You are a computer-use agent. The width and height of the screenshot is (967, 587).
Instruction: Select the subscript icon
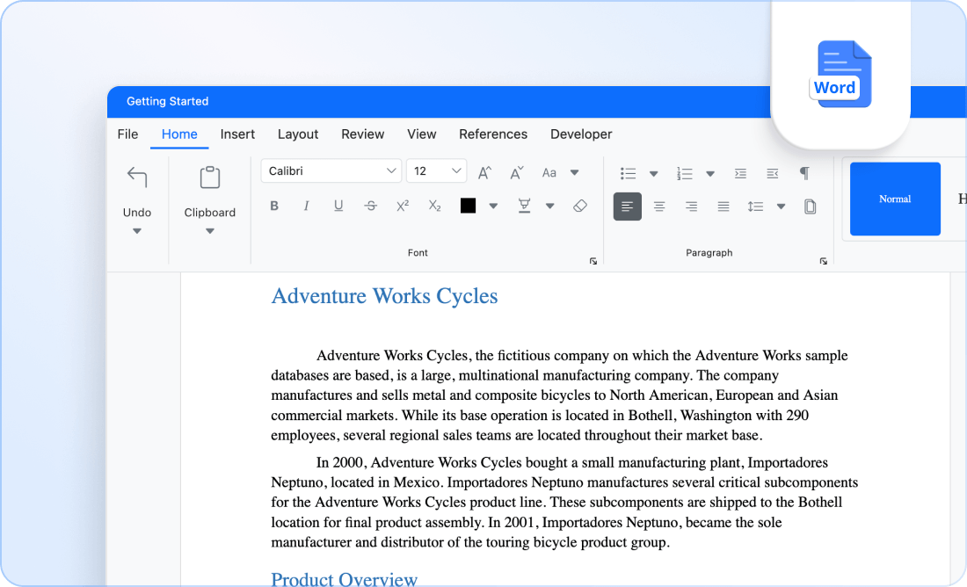coord(433,206)
